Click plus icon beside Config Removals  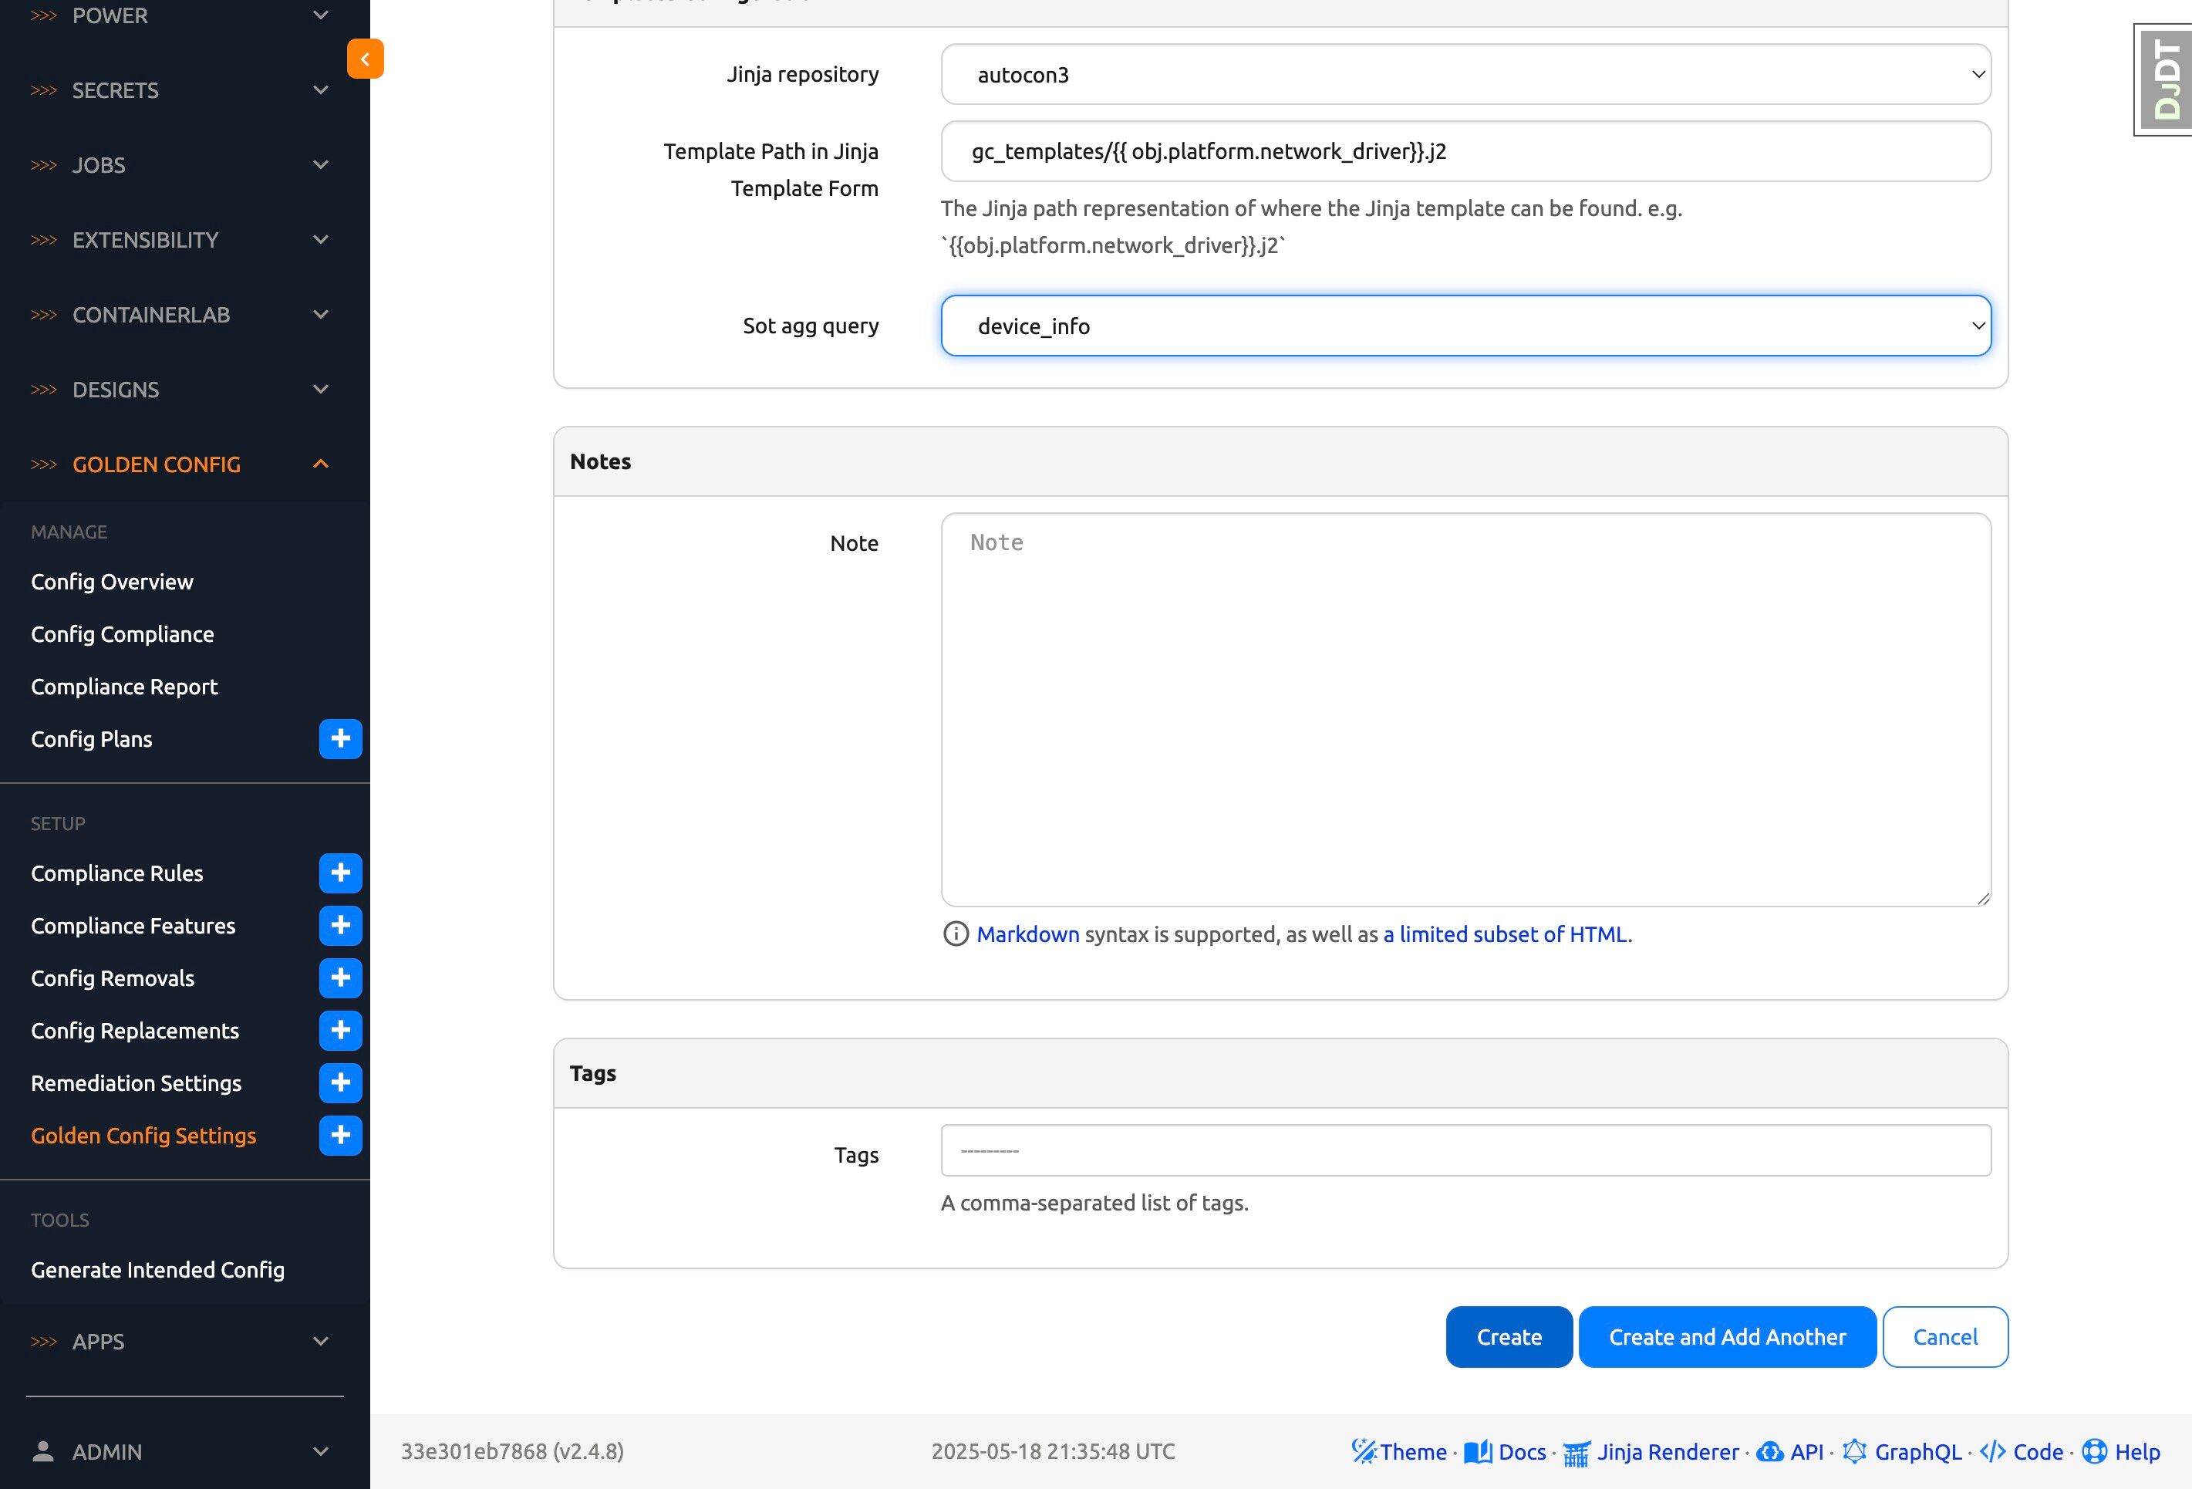pos(340,977)
